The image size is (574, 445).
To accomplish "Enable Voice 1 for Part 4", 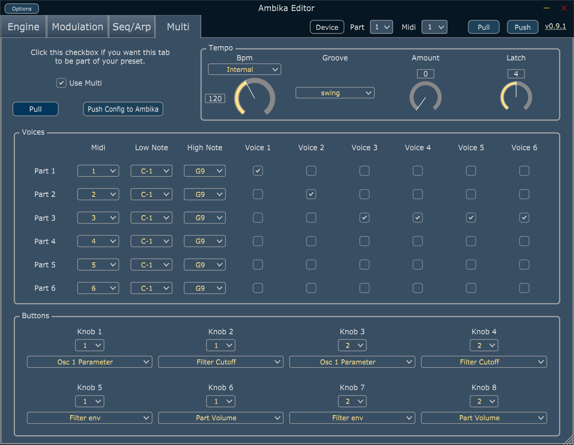I will tap(258, 241).
